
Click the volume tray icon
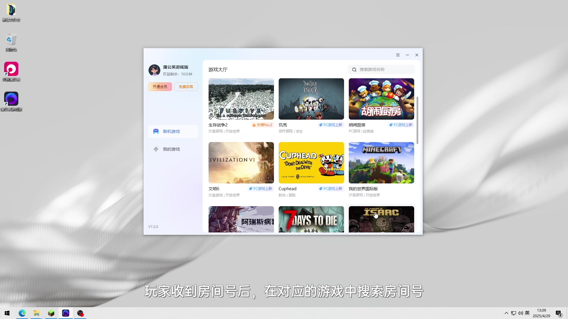[520, 313]
